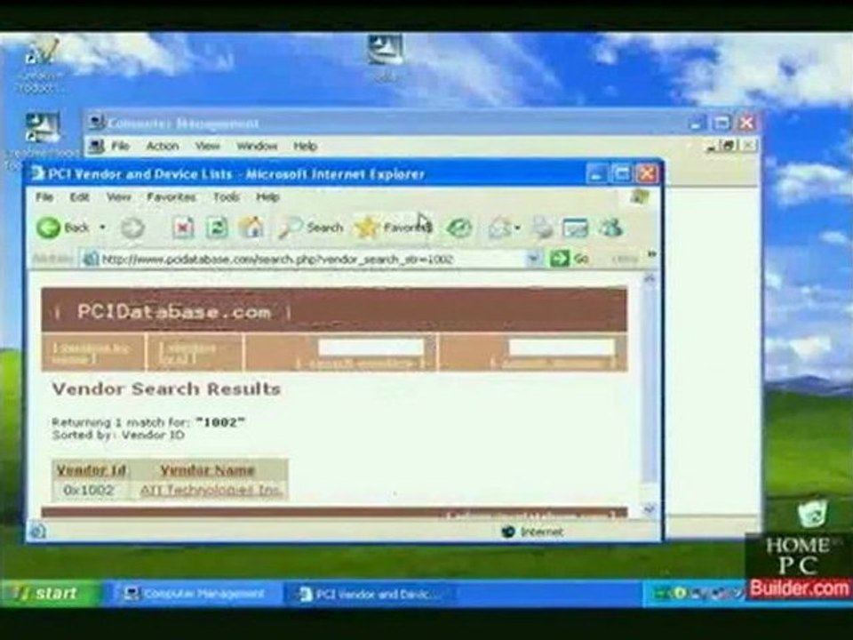The height and width of the screenshot is (640, 853).
Task: Click the device search input box
Action: pos(562,348)
